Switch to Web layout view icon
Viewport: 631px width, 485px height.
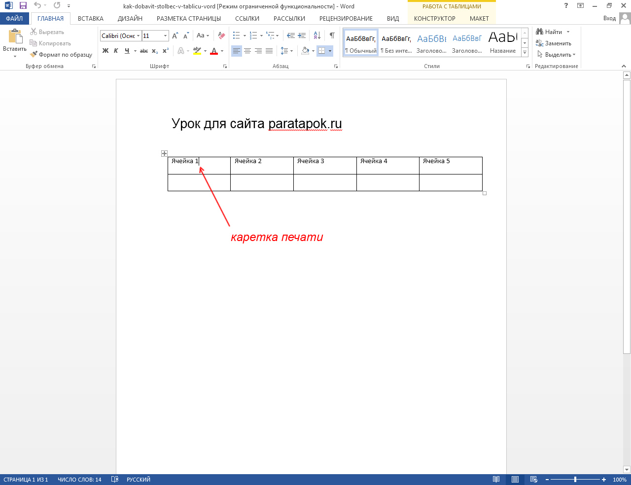click(533, 480)
